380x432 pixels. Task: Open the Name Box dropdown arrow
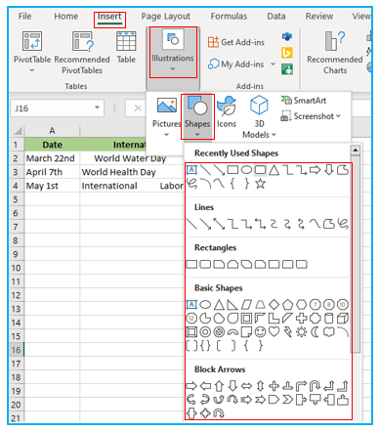pyautogui.click(x=97, y=108)
